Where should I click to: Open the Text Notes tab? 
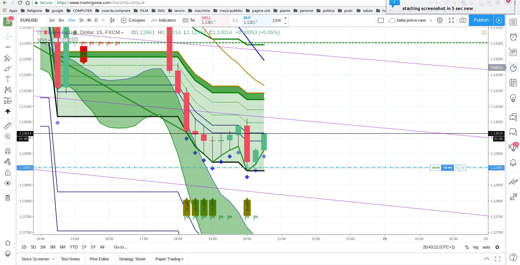pos(70,259)
